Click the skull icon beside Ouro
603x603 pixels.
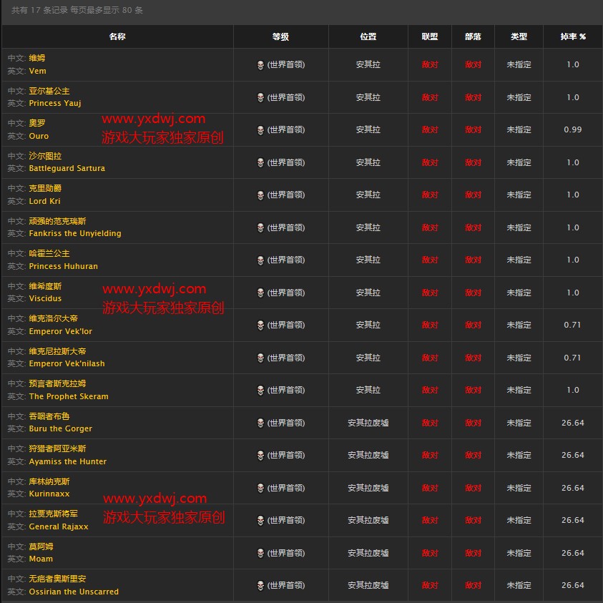(260, 130)
